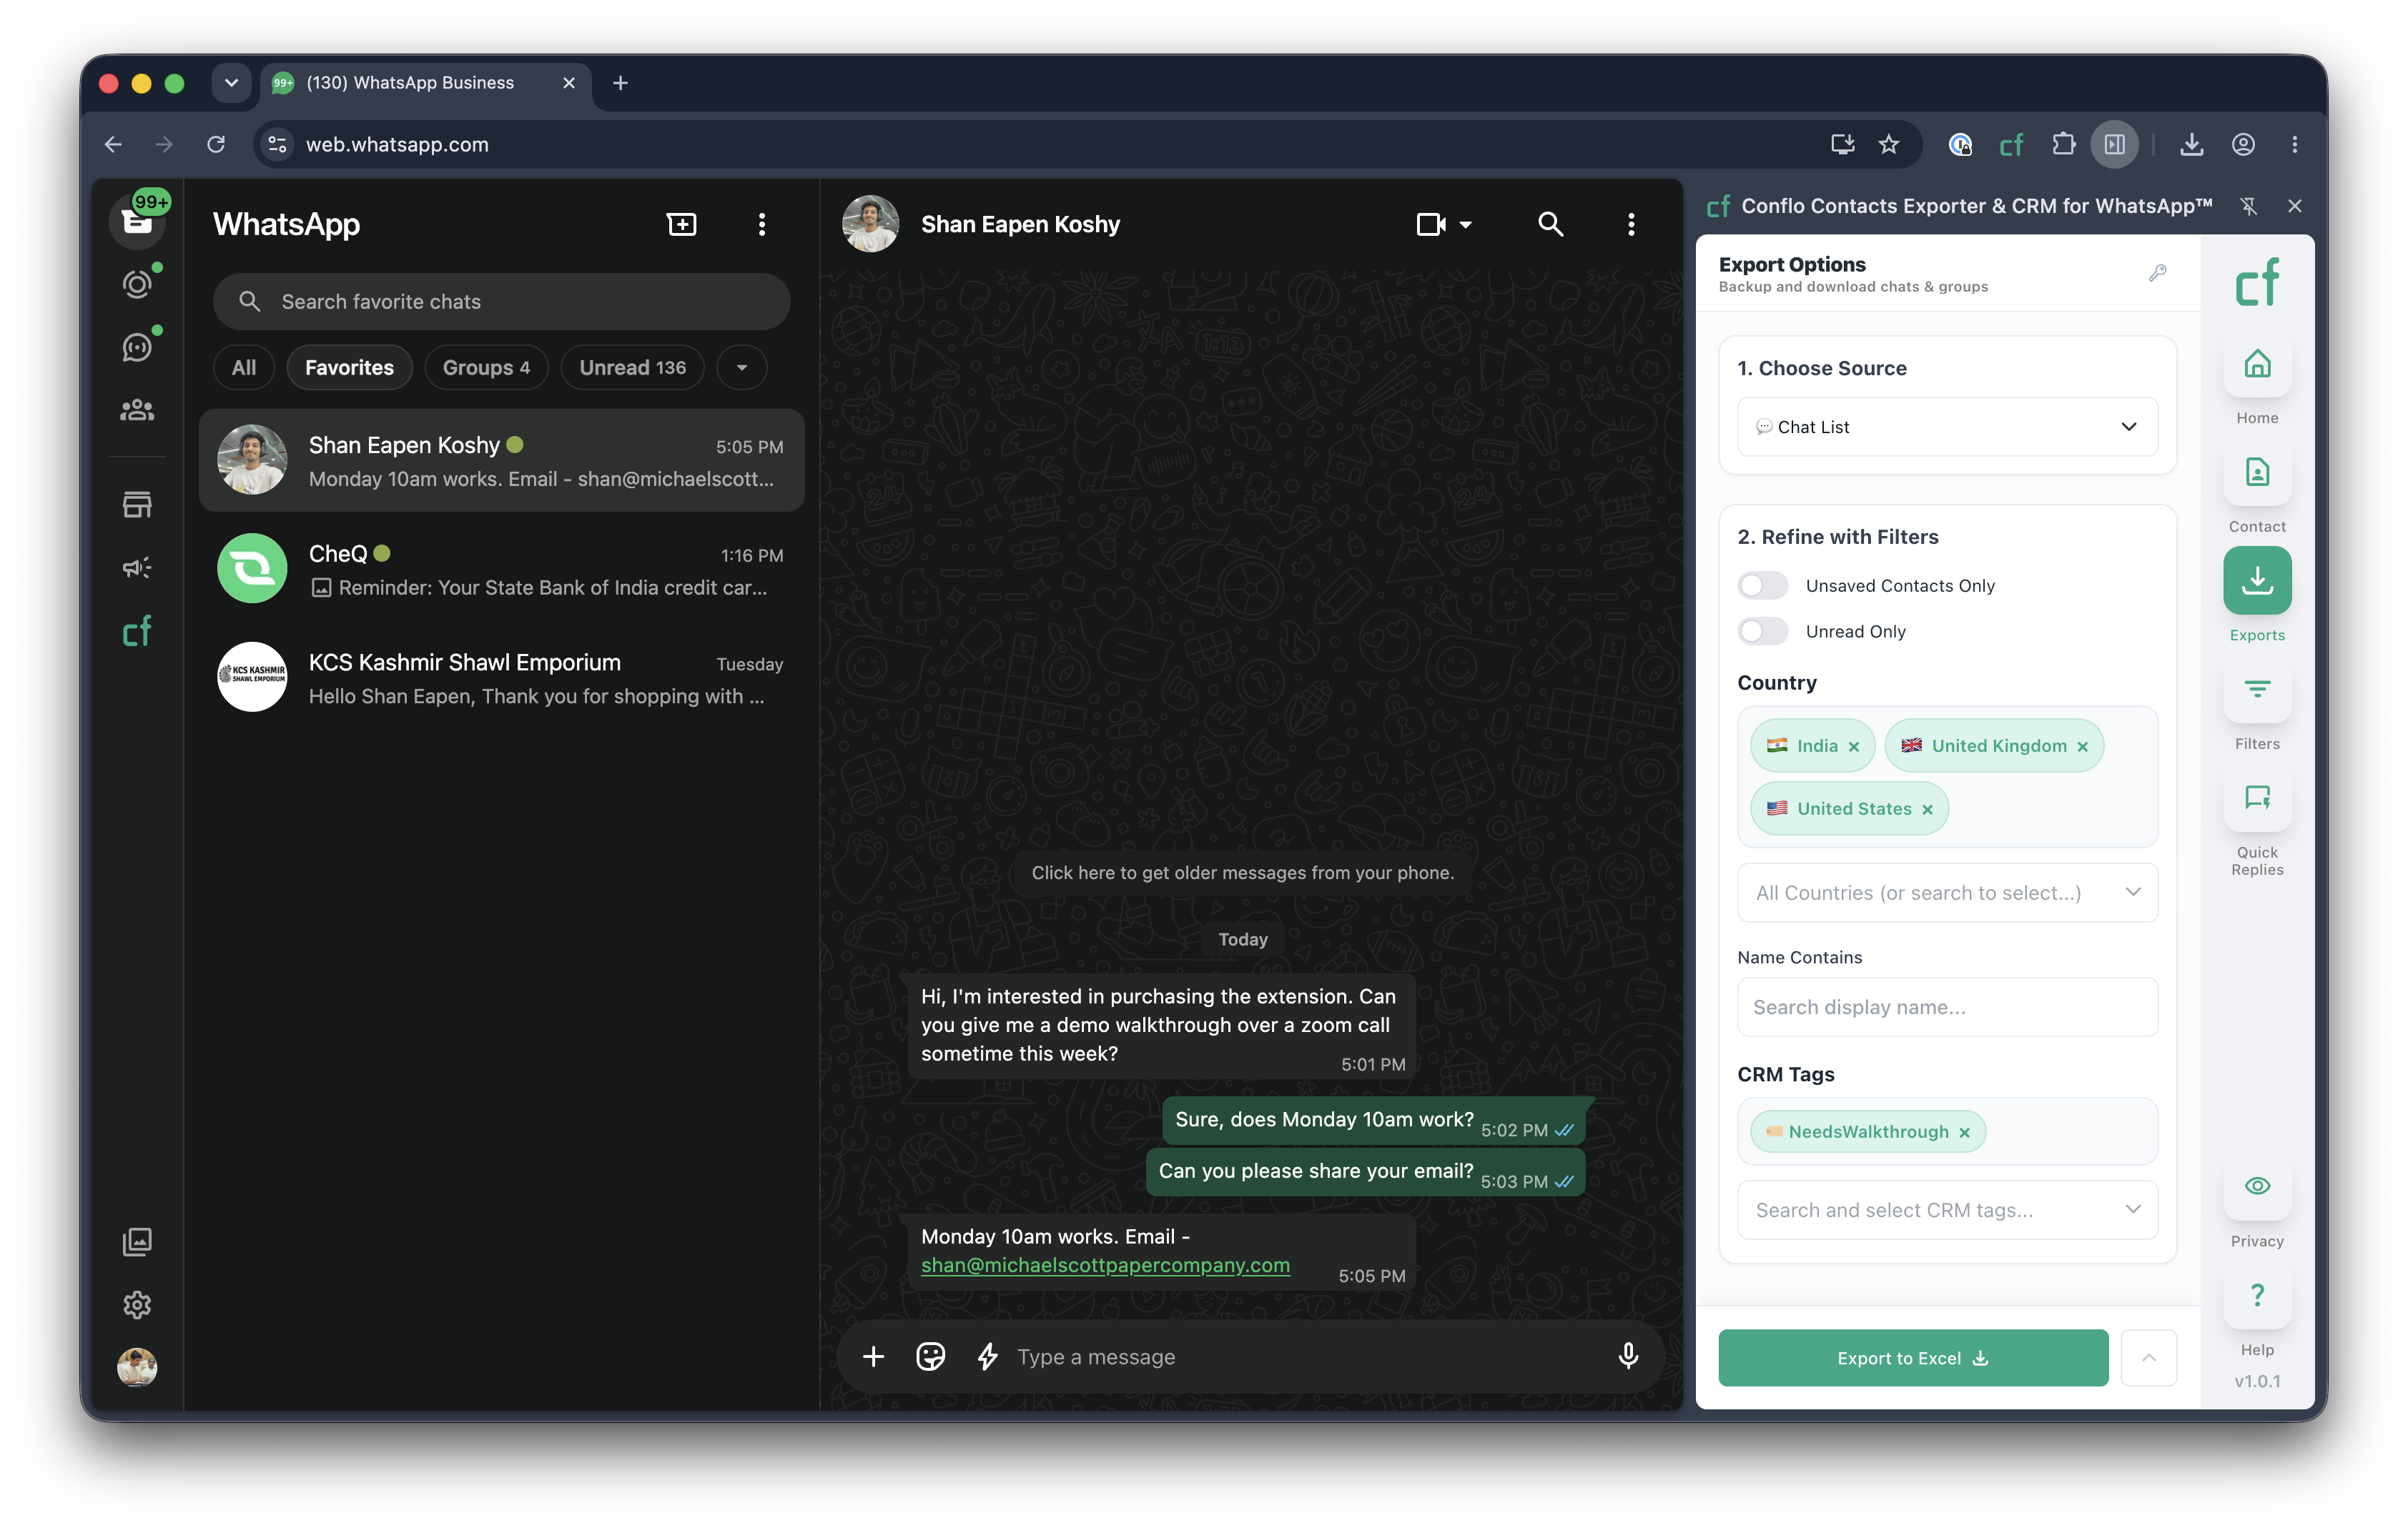Screen dimensions: 2408x1528
Task: Remove the India country filter
Action: tap(1853, 747)
